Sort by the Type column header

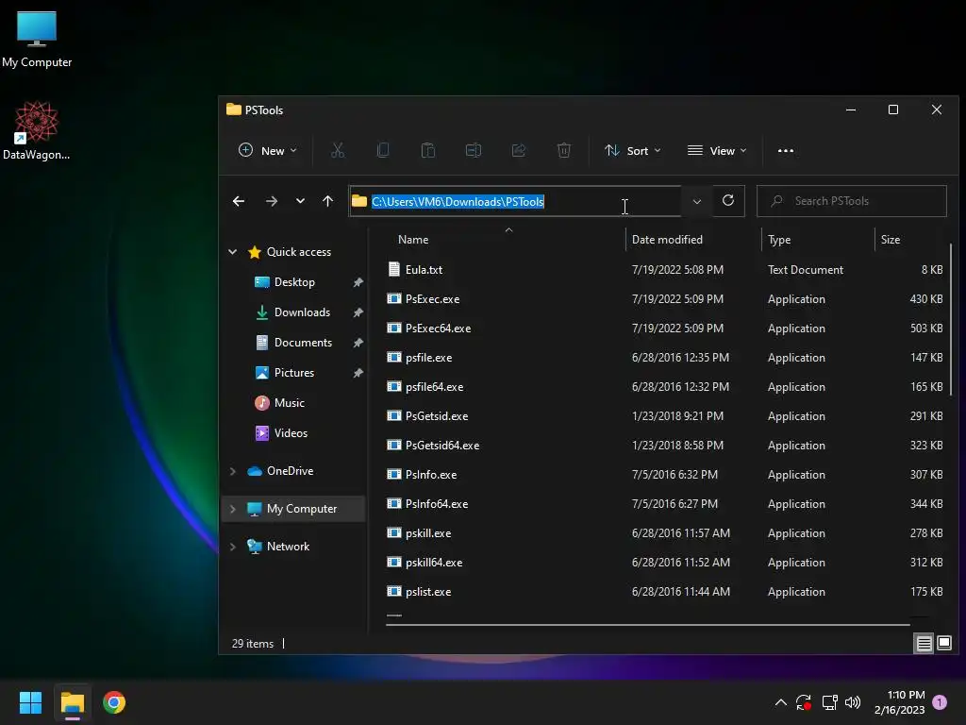pyautogui.click(x=778, y=240)
